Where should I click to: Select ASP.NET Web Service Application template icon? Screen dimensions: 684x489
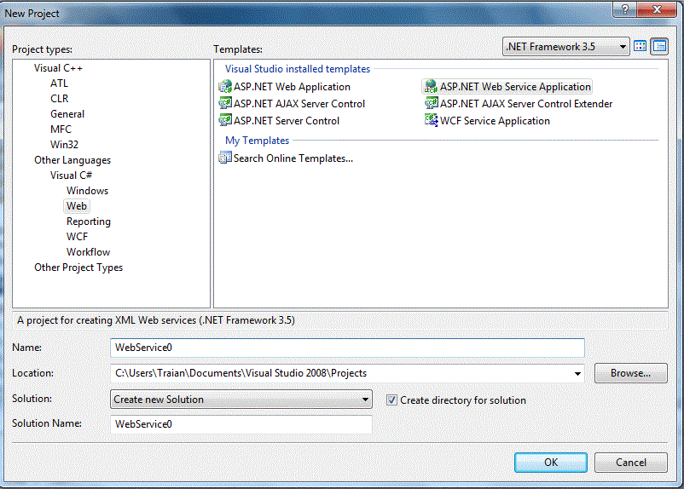(x=431, y=87)
